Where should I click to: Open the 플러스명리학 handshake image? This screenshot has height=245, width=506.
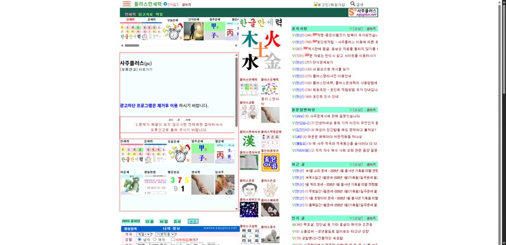pyautogui.click(x=270, y=115)
